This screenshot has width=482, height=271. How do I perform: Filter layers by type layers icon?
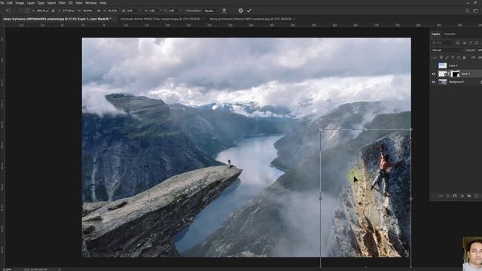click(x=470, y=43)
